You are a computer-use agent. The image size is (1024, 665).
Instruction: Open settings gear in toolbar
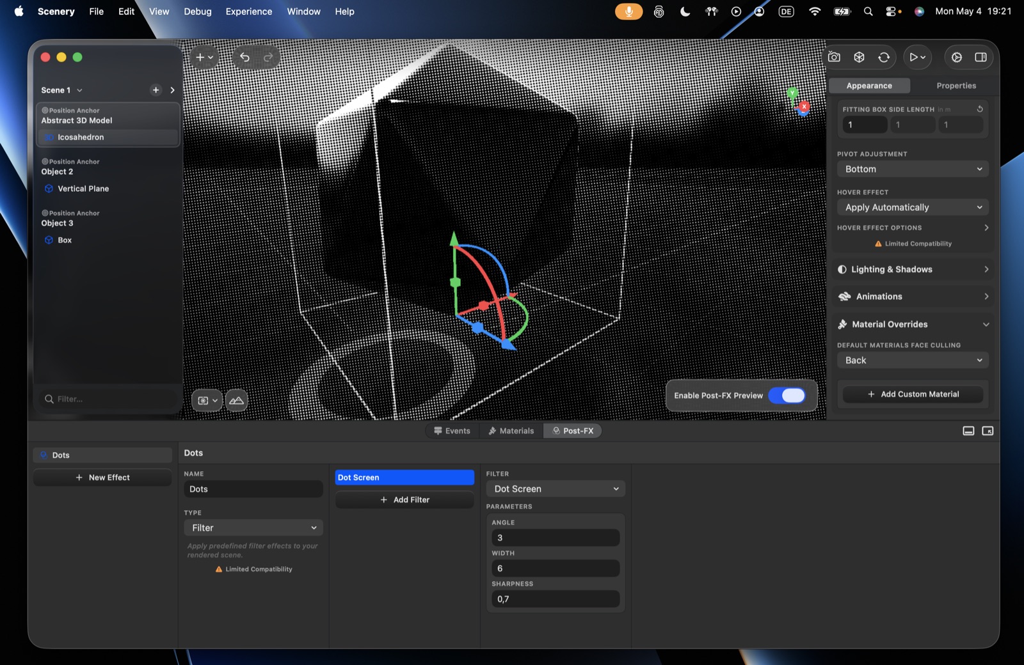click(x=956, y=58)
